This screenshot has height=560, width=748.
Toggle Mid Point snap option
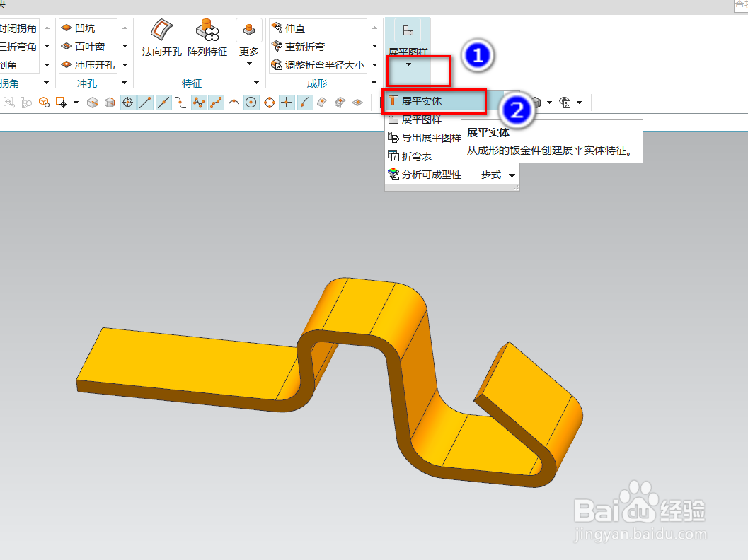coord(163,103)
